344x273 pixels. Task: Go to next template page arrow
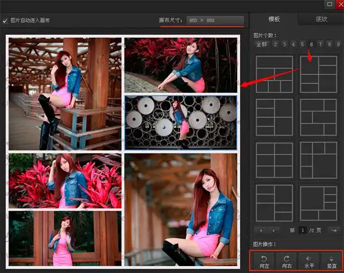pos(272,230)
